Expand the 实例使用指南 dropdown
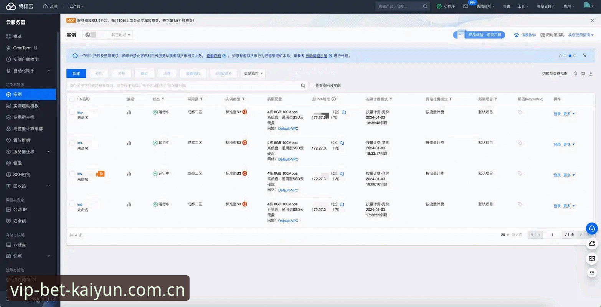The image size is (601, 307). click(x=581, y=35)
